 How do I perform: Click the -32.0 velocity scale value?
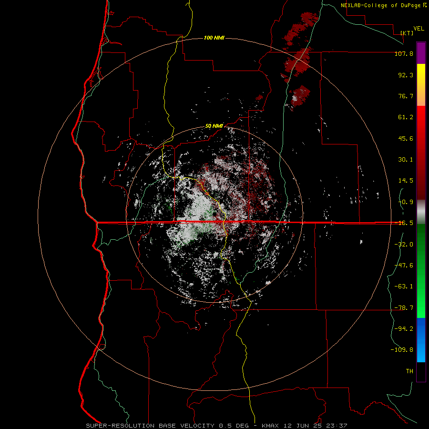pos(404,244)
